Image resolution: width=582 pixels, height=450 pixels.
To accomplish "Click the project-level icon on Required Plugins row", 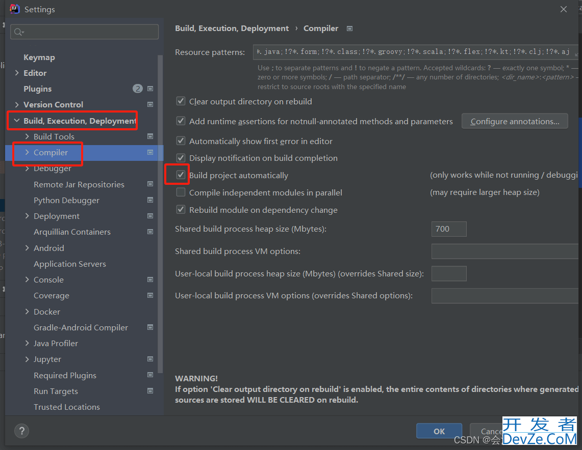I will (x=150, y=375).
